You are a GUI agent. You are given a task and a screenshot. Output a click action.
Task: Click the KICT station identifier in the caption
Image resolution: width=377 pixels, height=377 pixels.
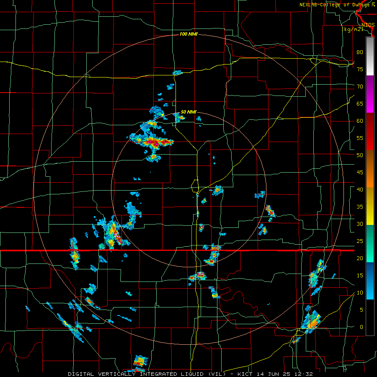tap(246, 374)
